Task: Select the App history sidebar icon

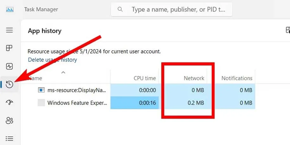Action: click(10, 85)
